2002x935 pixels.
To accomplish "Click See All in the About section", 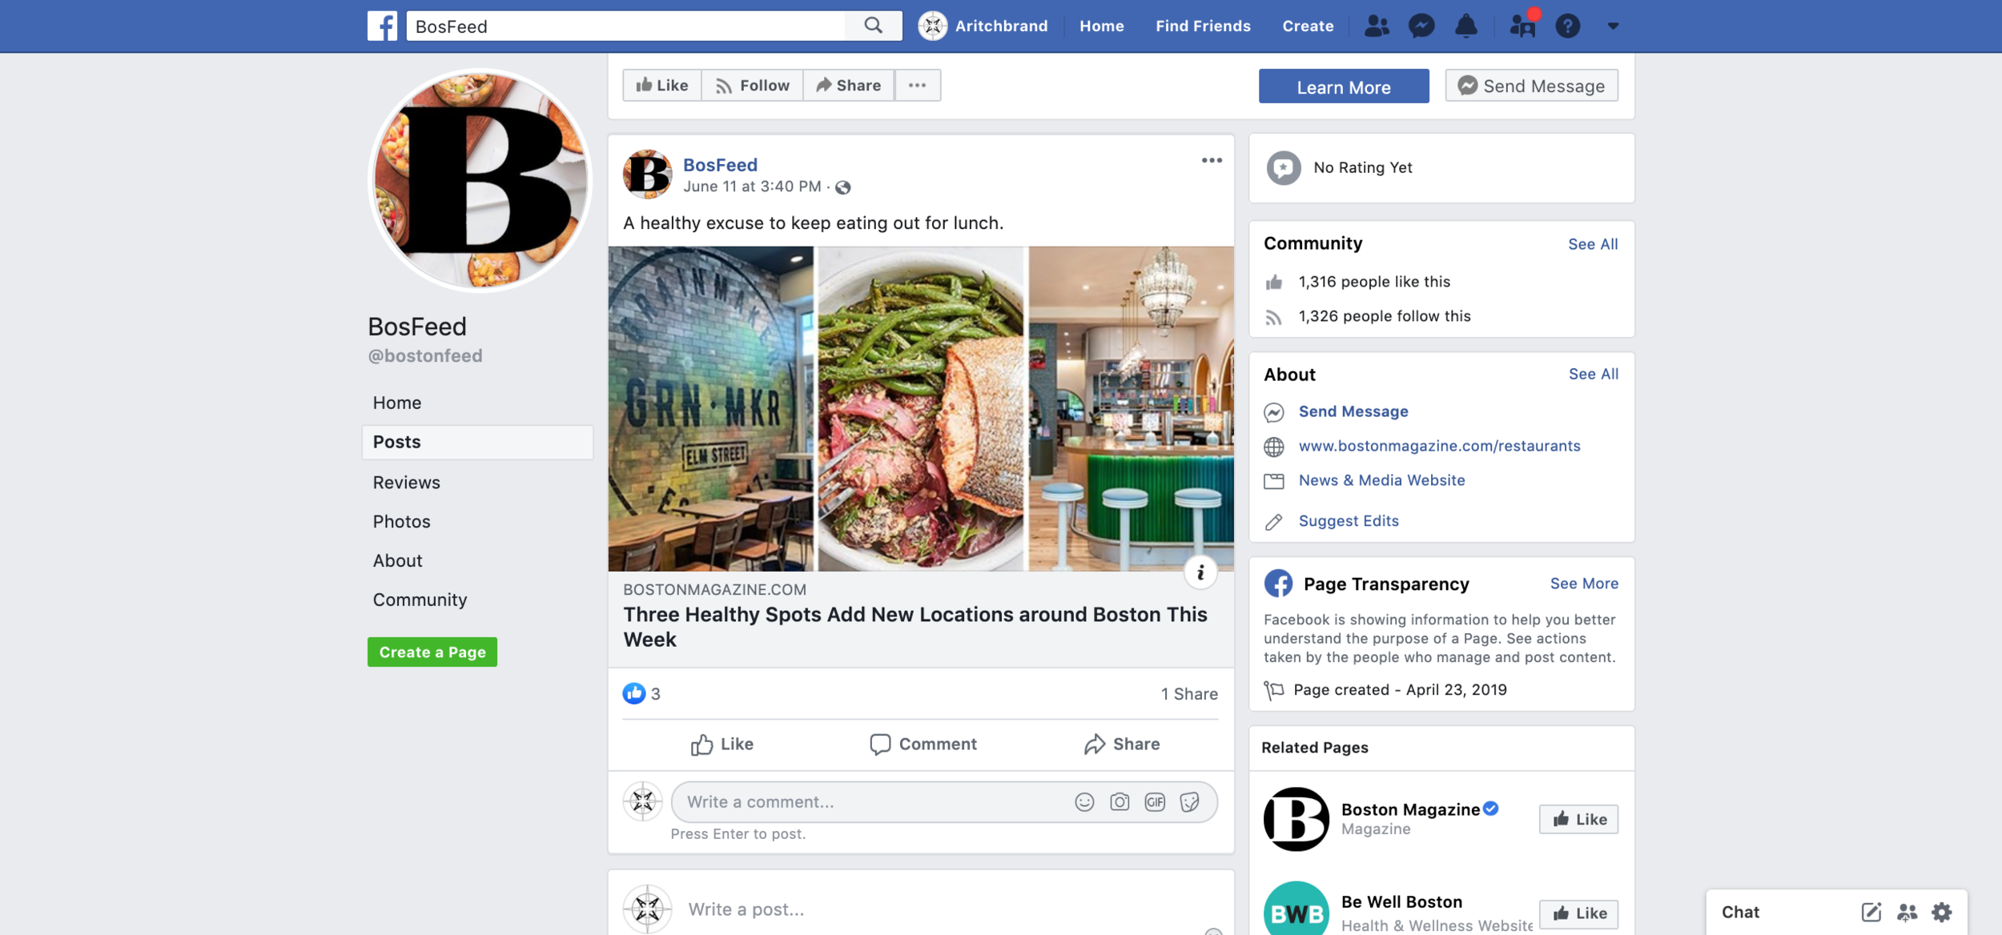I will pyautogui.click(x=1593, y=374).
